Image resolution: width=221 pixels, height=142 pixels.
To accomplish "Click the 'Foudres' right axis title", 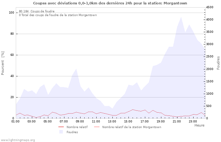I will pos(218,63).
